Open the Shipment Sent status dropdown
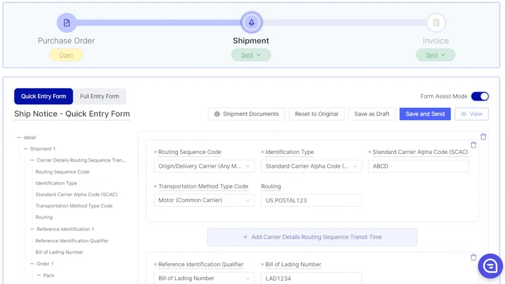This screenshot has width=505, height=284. 251,55
